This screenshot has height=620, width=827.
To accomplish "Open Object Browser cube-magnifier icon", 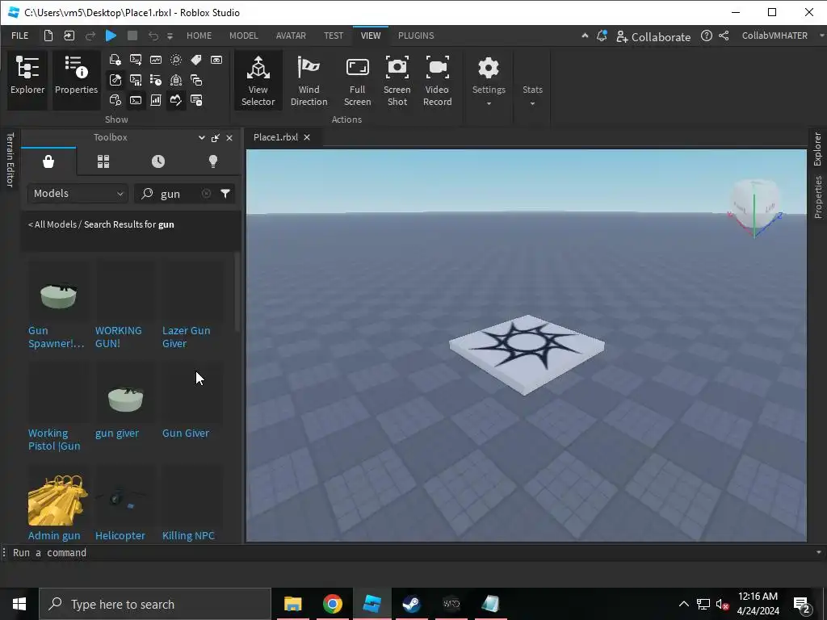I will (x=115, y=100).
